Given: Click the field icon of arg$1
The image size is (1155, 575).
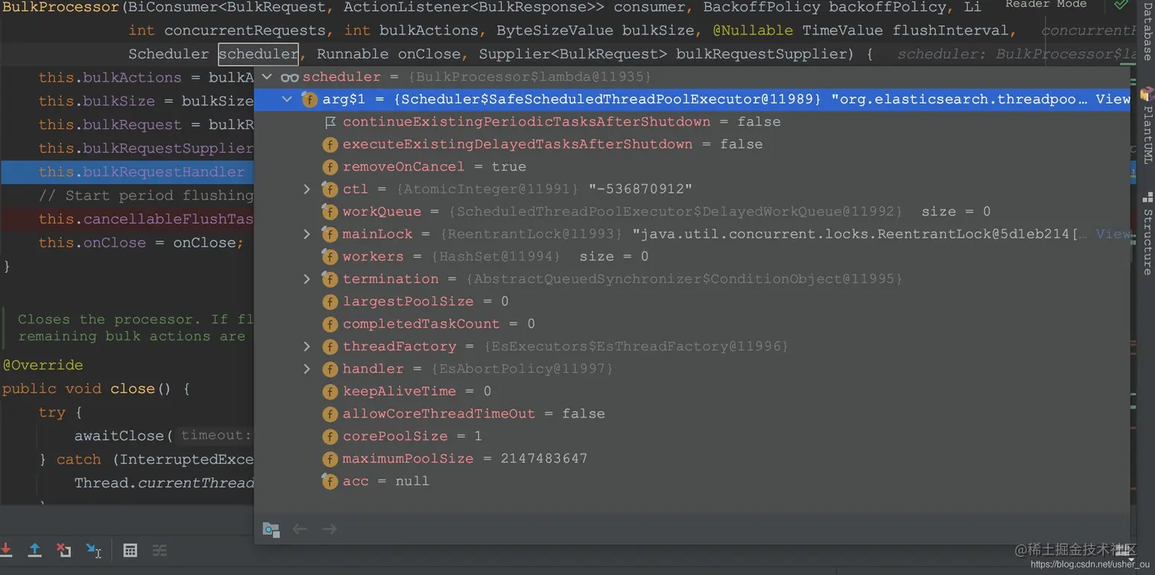Looking at the screenshot, I should point(309,99).
